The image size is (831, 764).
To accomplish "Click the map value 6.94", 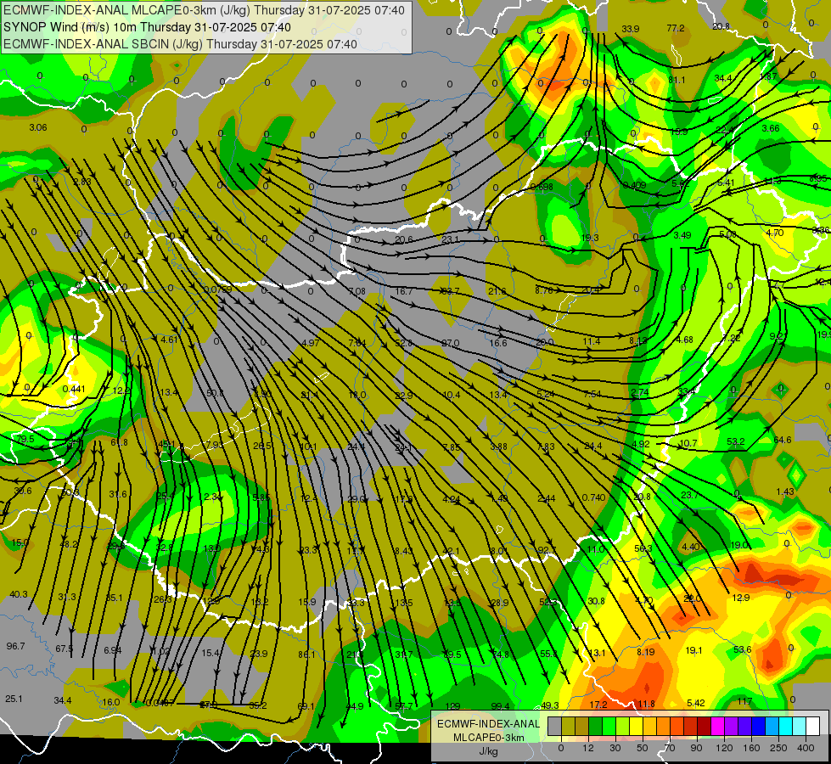I will click(x=113, y=650).
